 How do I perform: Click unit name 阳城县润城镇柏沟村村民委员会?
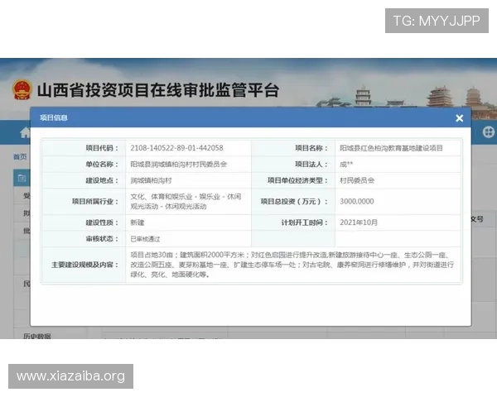tap(179, 165)
